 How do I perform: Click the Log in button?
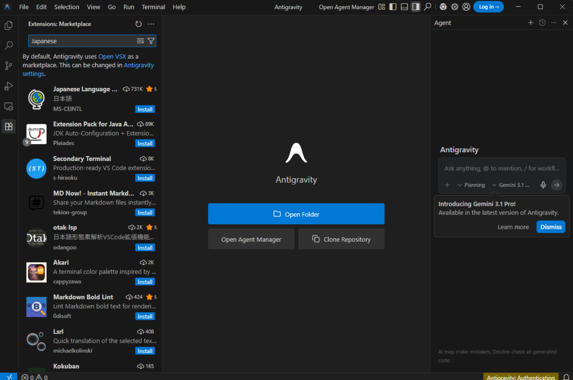488,7
